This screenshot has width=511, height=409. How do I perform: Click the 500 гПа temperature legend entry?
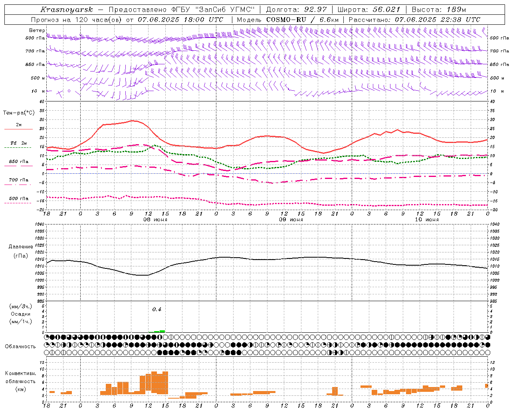(x=19, y=199)
